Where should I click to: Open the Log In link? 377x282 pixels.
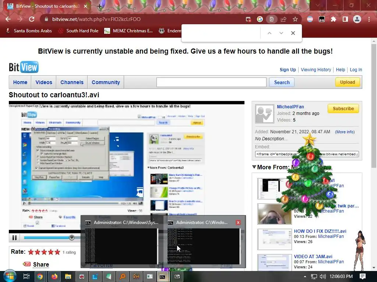coord(356,69)
